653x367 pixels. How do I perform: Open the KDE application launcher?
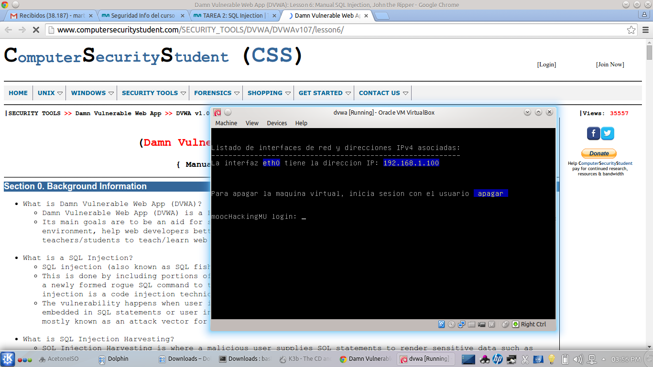(8, 359)
